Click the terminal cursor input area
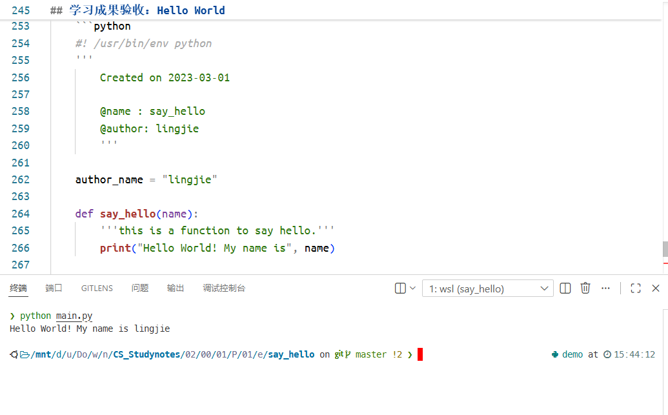Viewport: 668px width, 415px height. (420, 354)
